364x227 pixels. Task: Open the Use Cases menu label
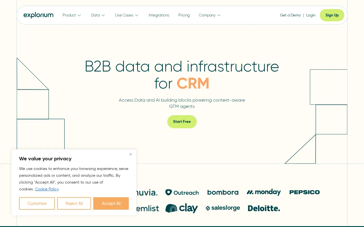coord(124,15)
